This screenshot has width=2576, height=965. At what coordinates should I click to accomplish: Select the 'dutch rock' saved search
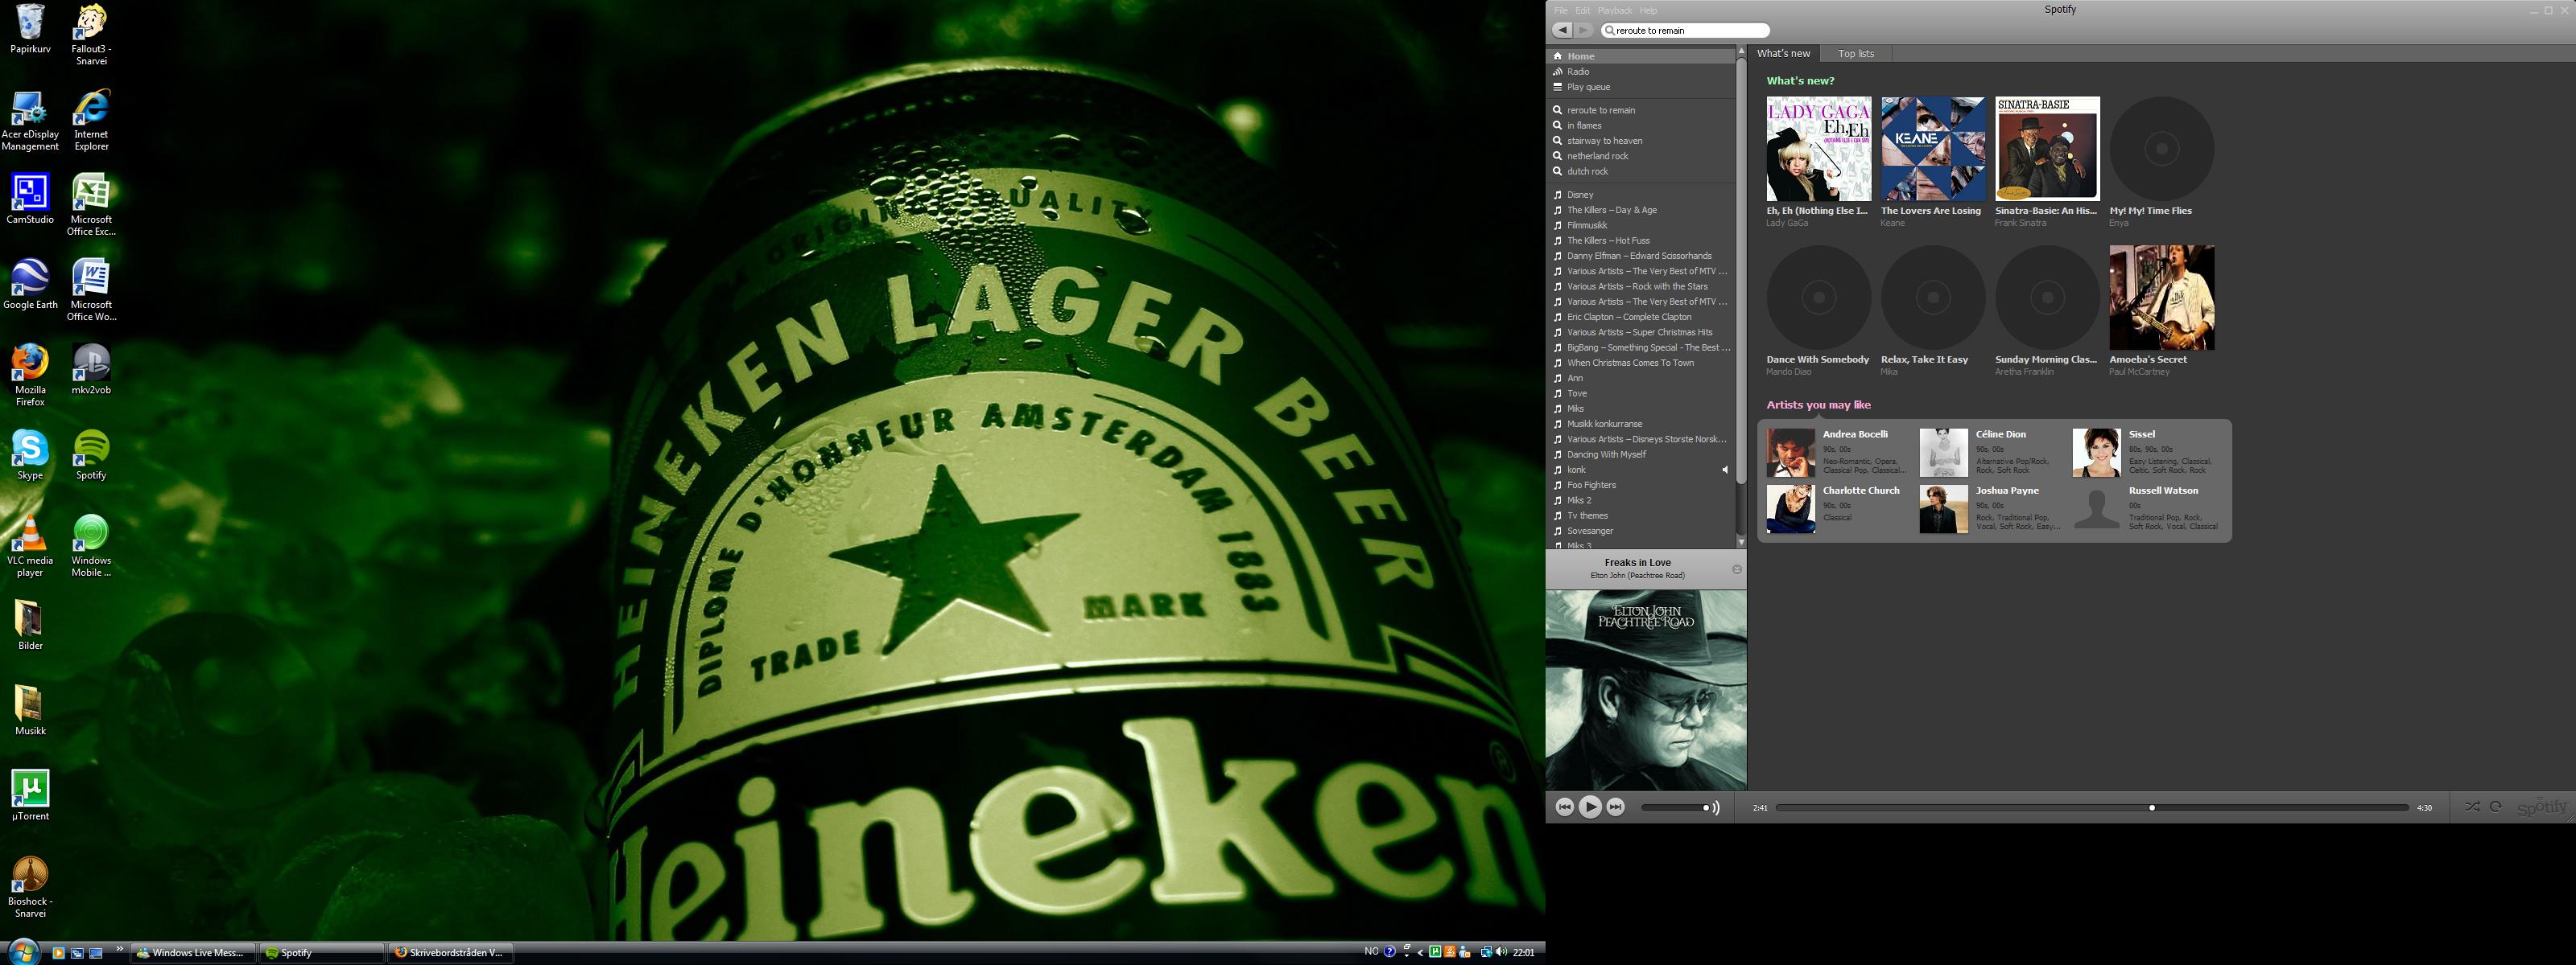1640,172
